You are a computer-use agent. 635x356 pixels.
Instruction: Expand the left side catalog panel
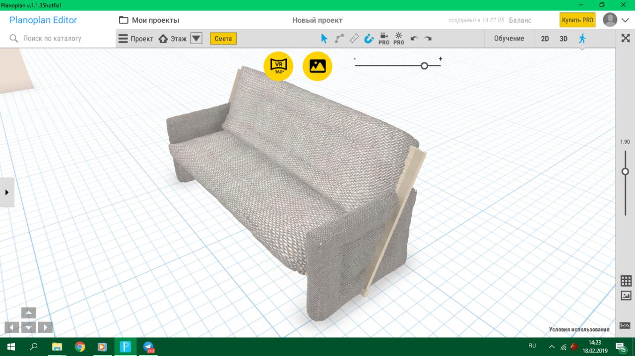(x=7, y=192)
